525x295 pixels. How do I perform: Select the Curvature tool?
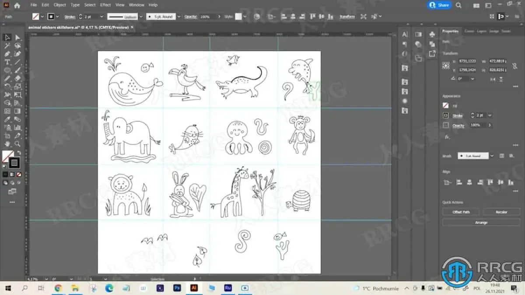click(17, 54)
